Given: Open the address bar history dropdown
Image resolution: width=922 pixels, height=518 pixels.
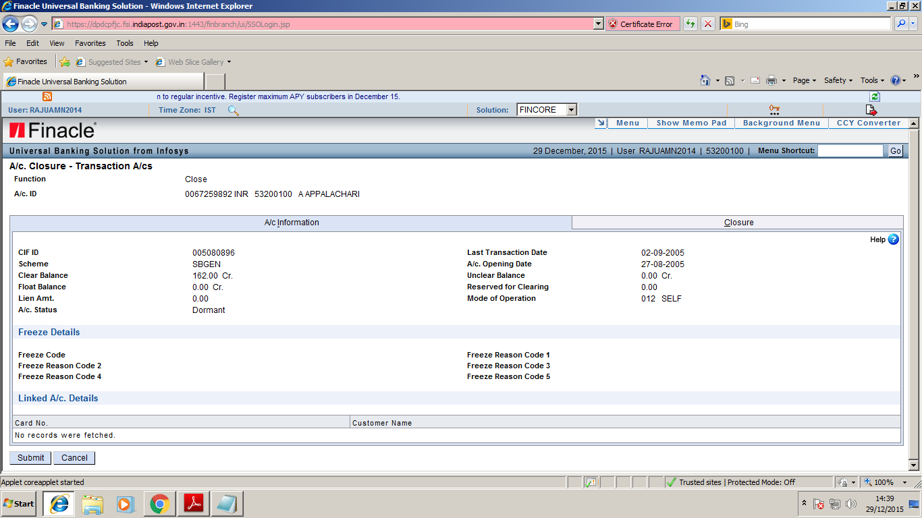Looking at the screenshot, I should (597, 24).
